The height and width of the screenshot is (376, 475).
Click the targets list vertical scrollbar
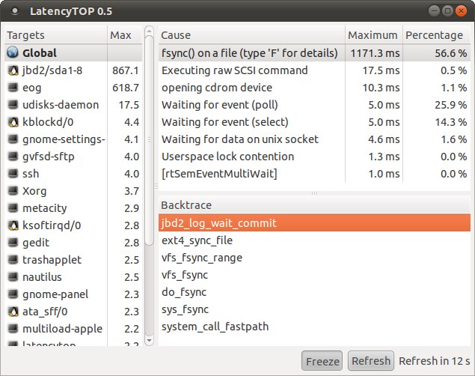coord(149,150)
